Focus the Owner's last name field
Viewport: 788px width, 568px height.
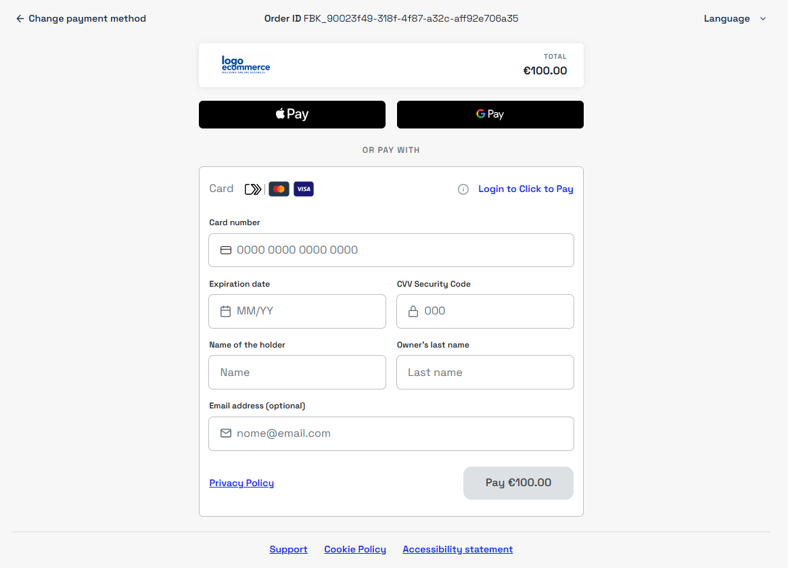point(485,373)
